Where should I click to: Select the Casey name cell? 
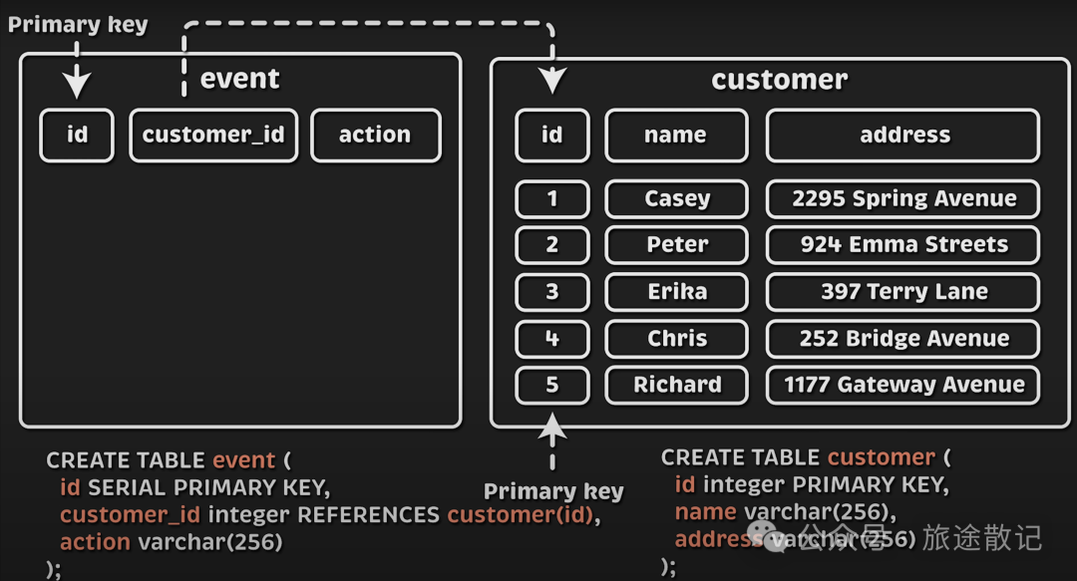tap(676, 199)
